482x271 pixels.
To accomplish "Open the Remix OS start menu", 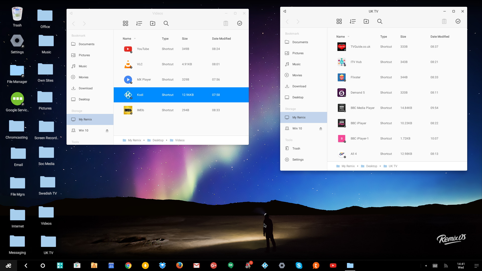I will tap(9, 265).
